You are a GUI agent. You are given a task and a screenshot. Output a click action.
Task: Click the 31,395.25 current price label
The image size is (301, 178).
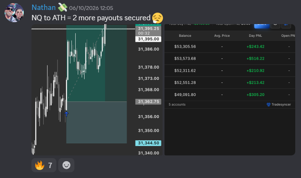tap(148, 31)
